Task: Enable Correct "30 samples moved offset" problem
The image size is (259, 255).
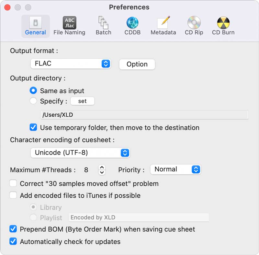Action: point(13,183)
